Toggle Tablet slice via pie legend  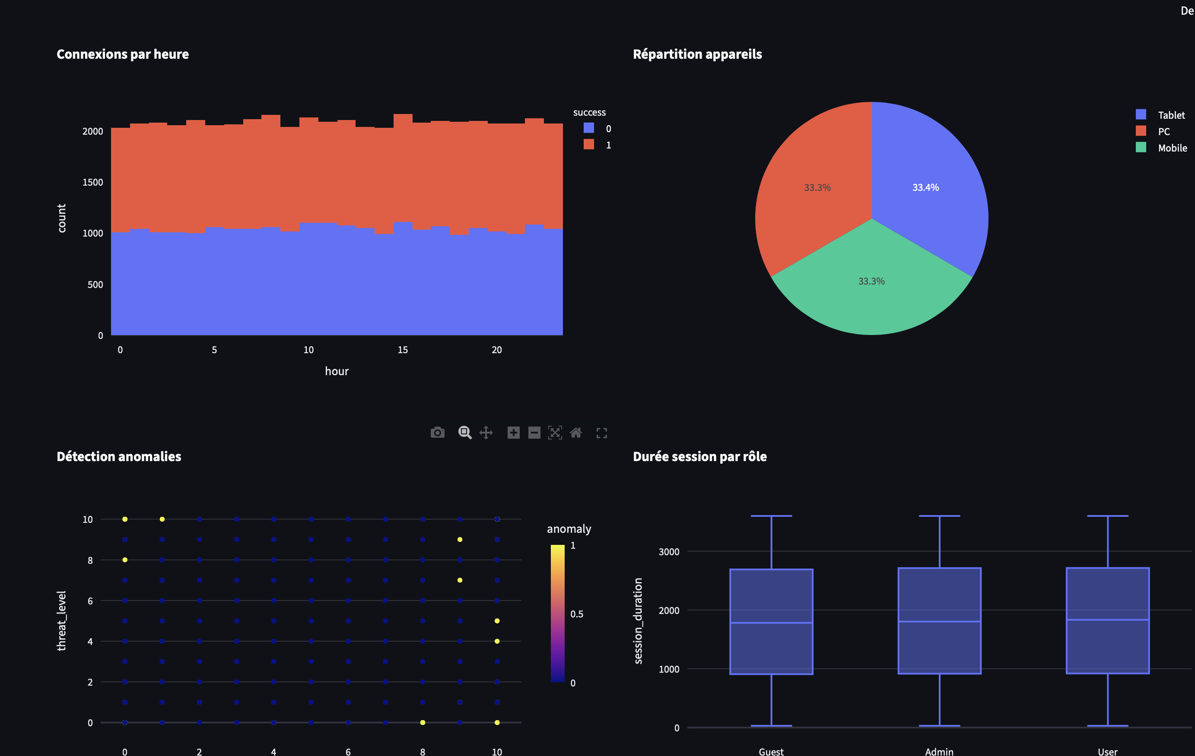(x=1160, y=114)
